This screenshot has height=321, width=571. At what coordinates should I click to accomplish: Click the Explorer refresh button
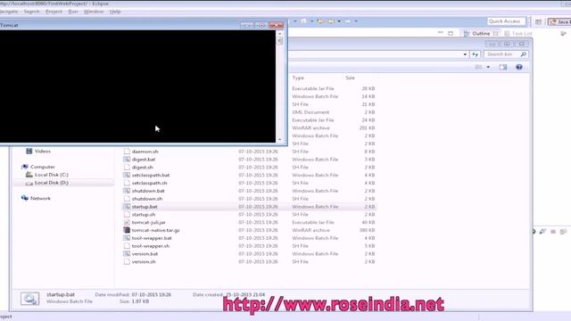pos(475,54)
